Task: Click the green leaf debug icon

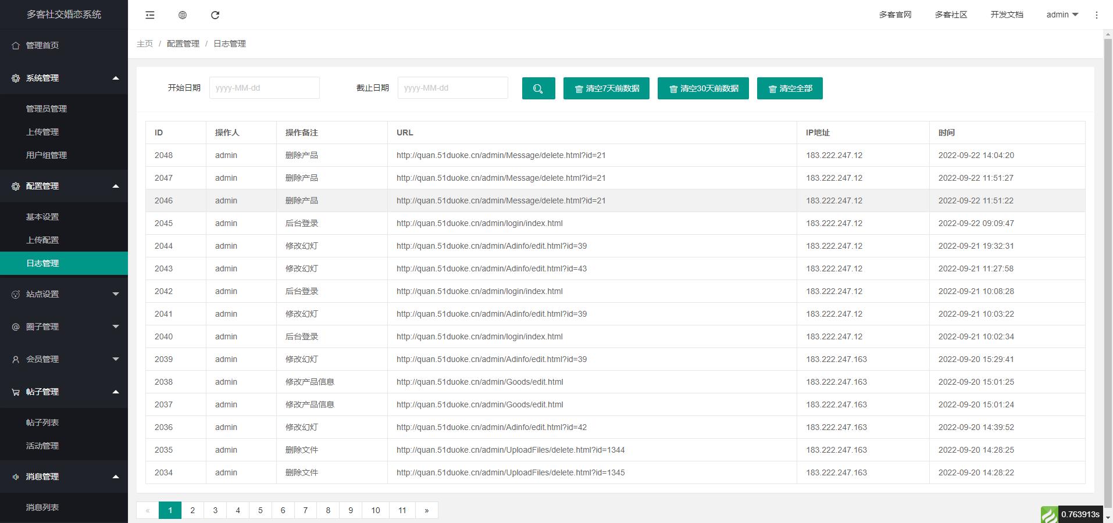Action: click(x=1049, y=514)
